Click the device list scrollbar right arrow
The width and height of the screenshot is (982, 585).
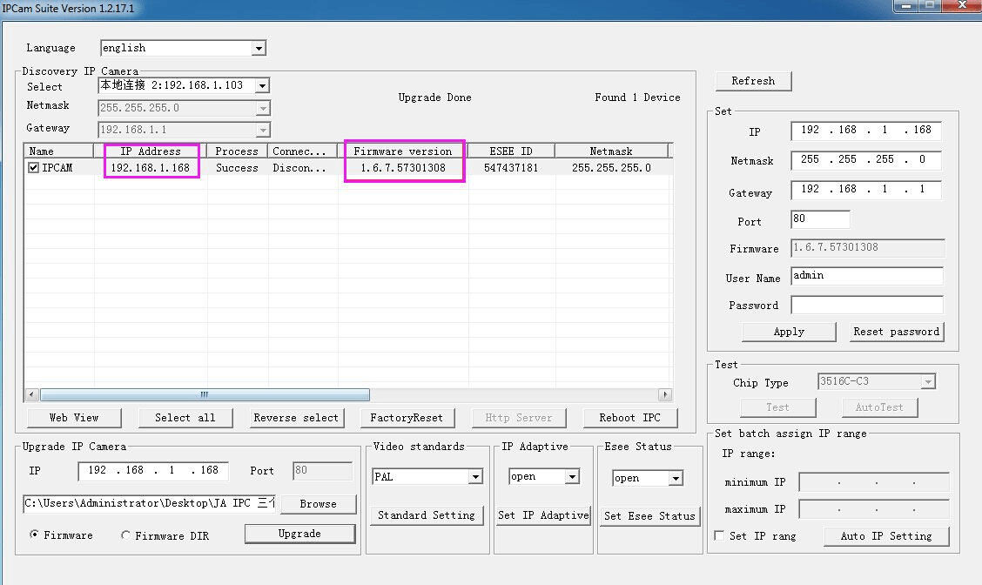665,394
